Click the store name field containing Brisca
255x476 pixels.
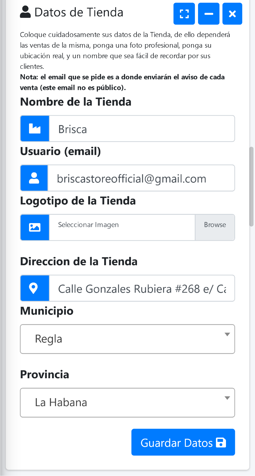point(142,129)
